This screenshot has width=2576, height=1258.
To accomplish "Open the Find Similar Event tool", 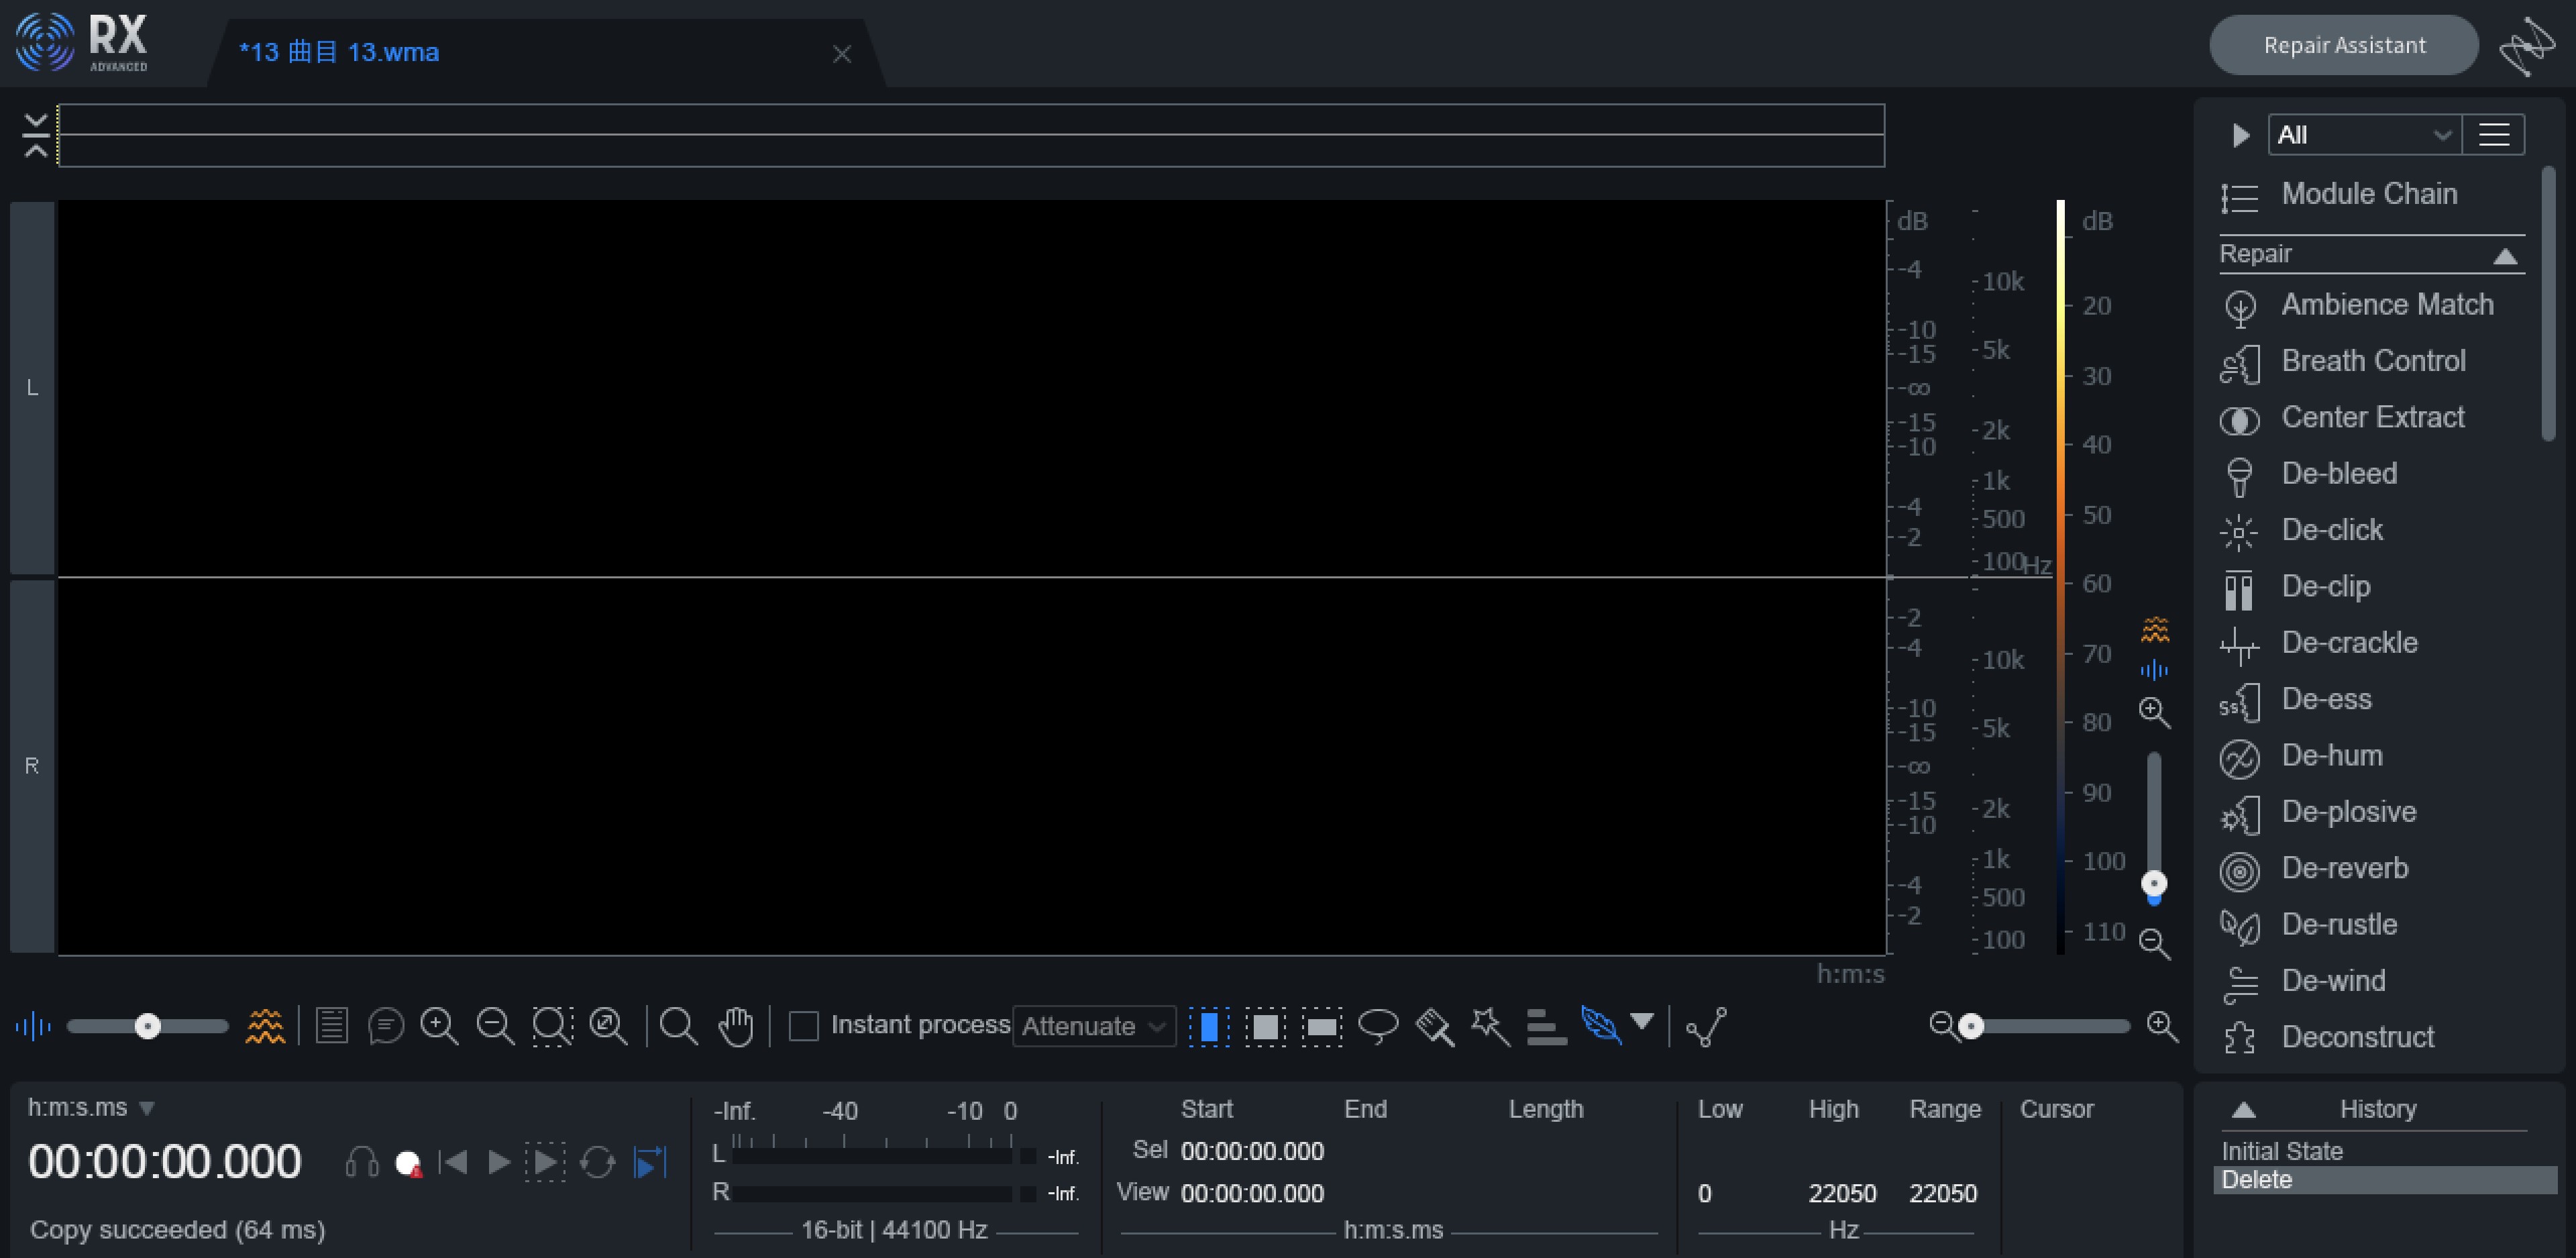I will point(1546,1026).
